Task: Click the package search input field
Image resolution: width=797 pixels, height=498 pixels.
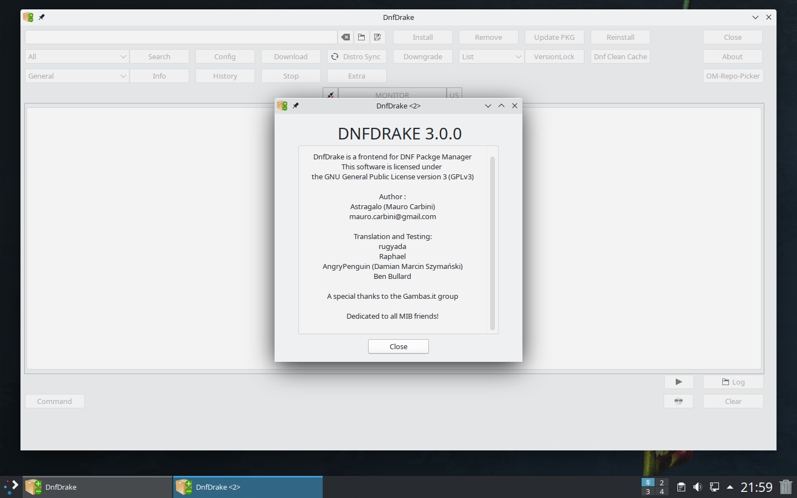Action: tap(181, 37)
